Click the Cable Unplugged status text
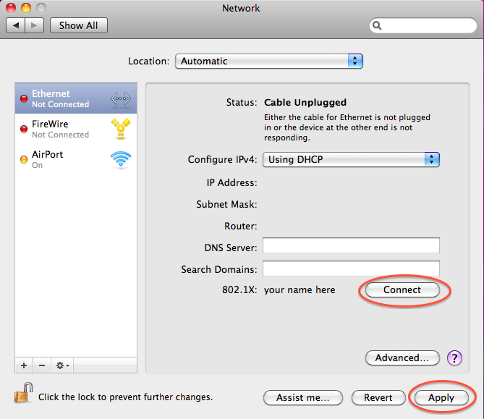This screenshot has width=484, height=419. (305, 103)
